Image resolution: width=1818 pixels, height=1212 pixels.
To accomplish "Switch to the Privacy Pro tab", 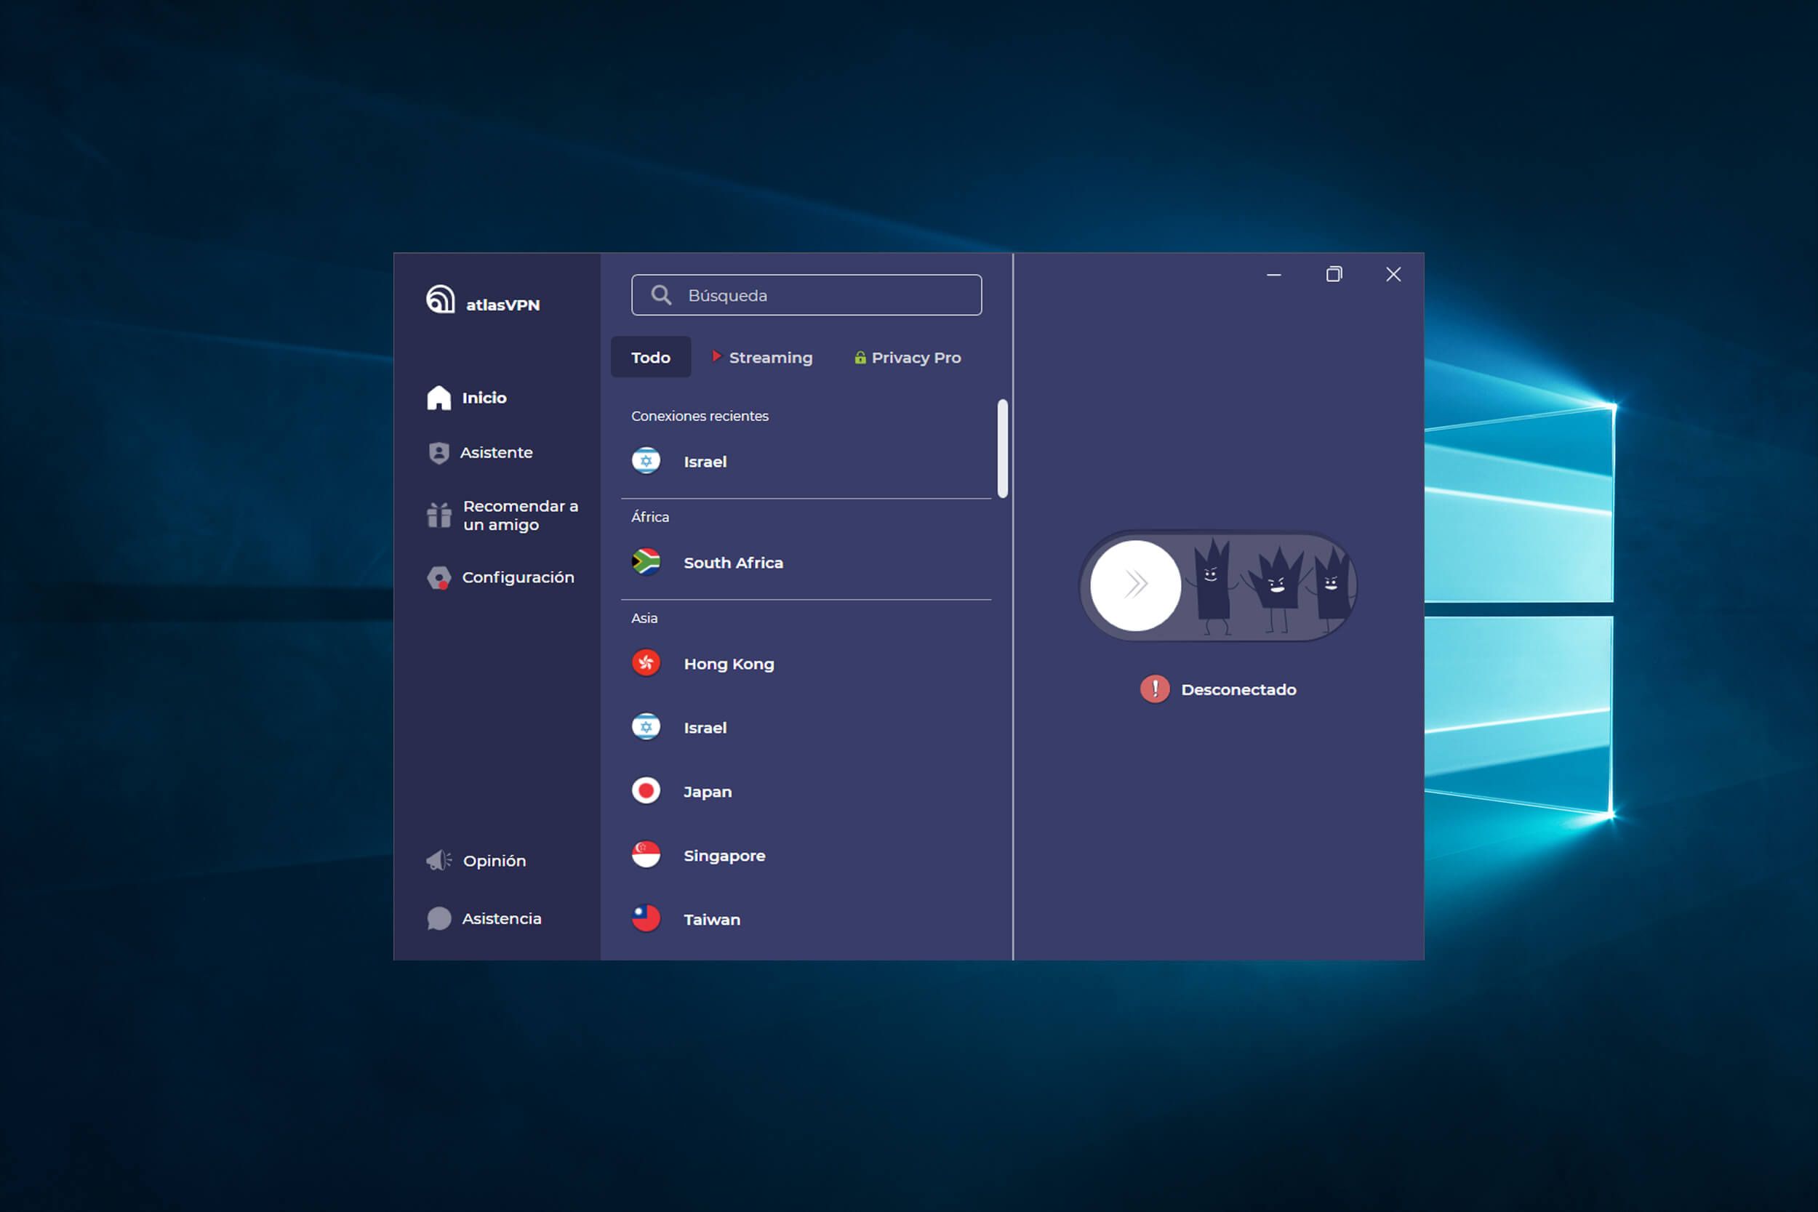I will click(x=908, y=357).
